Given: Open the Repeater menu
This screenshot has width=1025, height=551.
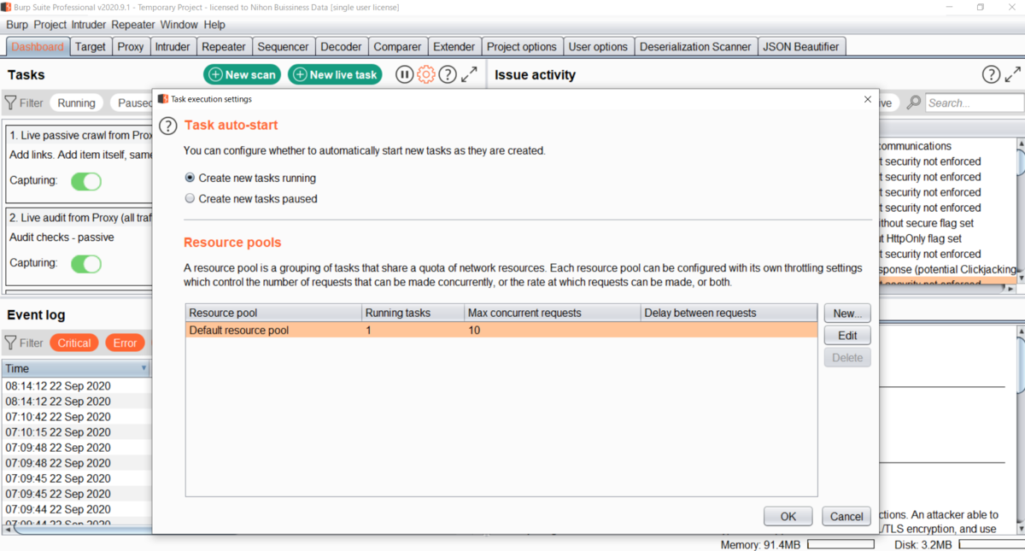Looking at the screenshot, I should [x=133, y=25].
